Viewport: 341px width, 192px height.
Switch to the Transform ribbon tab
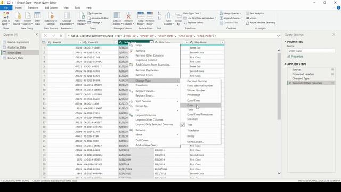pos(33,7)
